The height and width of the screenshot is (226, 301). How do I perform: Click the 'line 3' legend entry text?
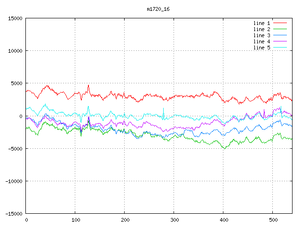click(x=262, y=35)
